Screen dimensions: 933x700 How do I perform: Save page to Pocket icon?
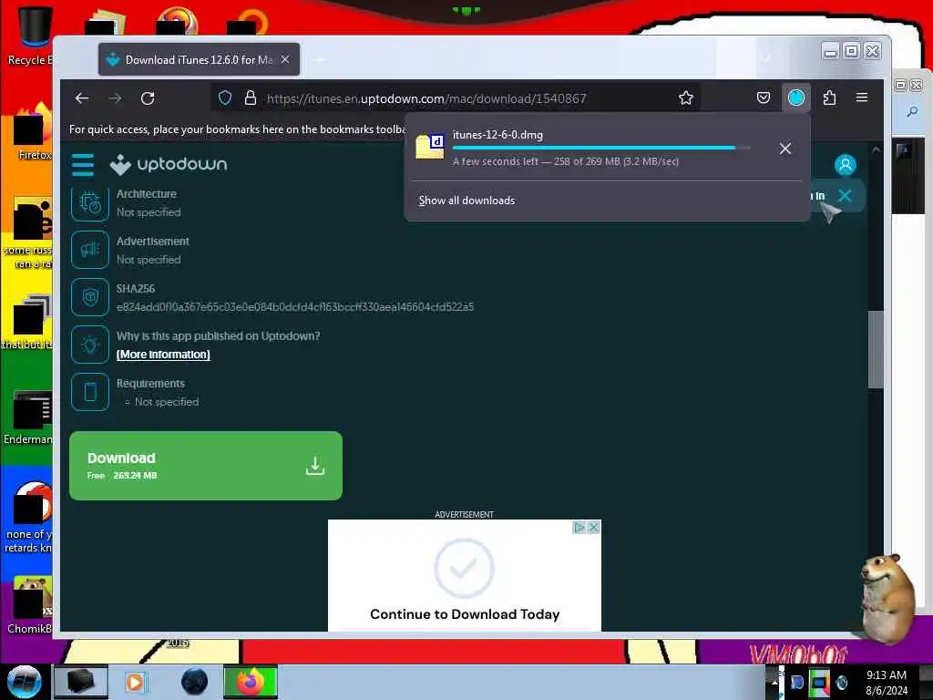coord(764,98)
